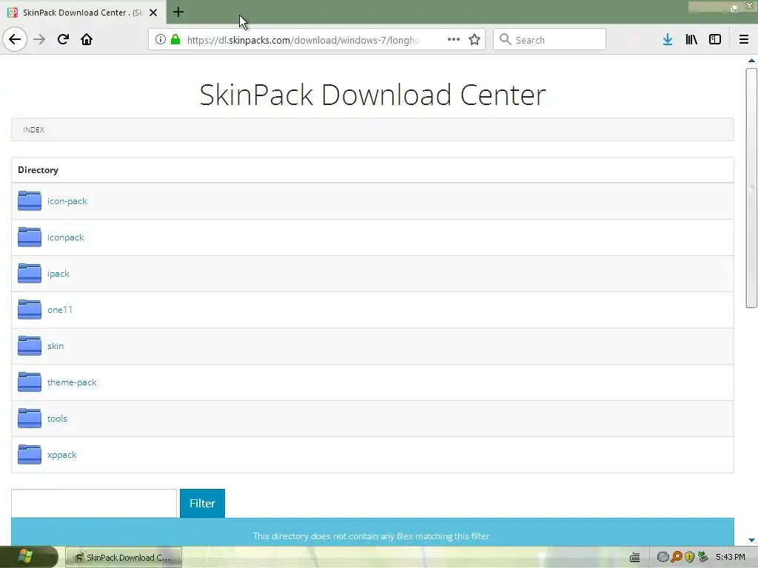Click the scrollbar down arrow
The width and height of the screenshot is (758, 568).
751,540
